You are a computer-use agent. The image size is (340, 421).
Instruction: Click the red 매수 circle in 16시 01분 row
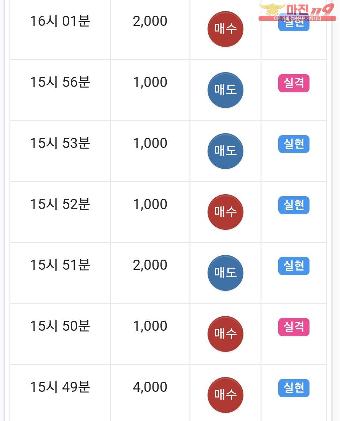coord(225,29)
